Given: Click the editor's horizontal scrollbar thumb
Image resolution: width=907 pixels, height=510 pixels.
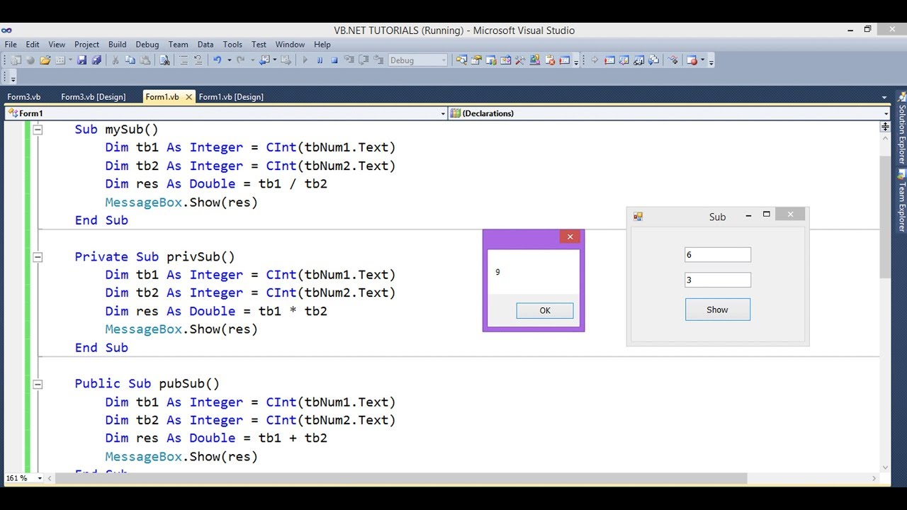Looking at the screenshot, I should pyautogui.click(x=401, y=479).
